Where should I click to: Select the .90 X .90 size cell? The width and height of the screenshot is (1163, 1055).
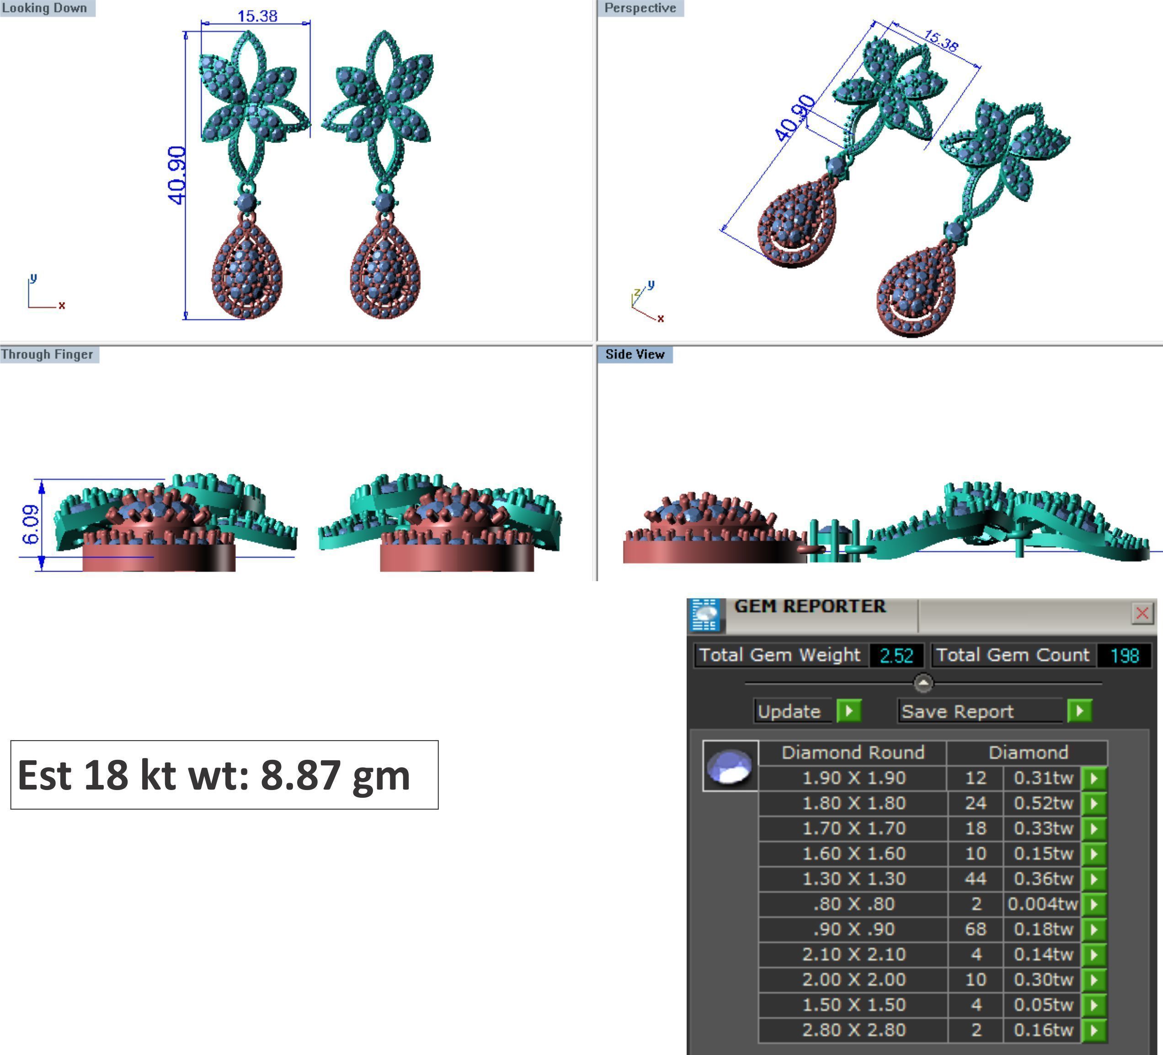(x=854, y=929)
